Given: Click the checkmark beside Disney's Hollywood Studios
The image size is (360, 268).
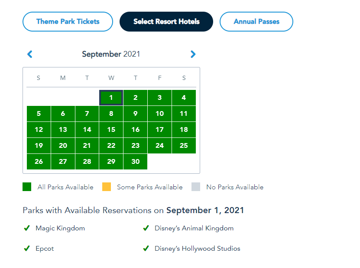Looking at the screenshot, I should pos(146,249).
